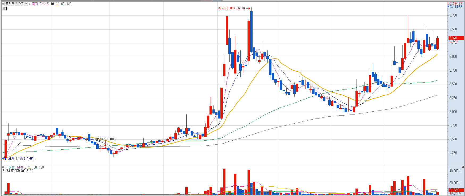Select the price 10-day moving average label
Viewport: 465px width, 196px height.
(52, 4)
